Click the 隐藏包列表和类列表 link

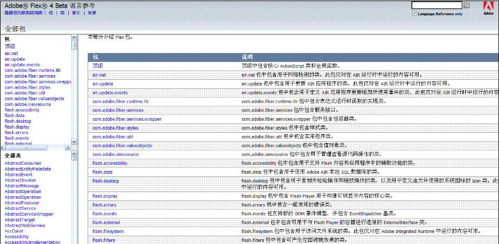24,13
